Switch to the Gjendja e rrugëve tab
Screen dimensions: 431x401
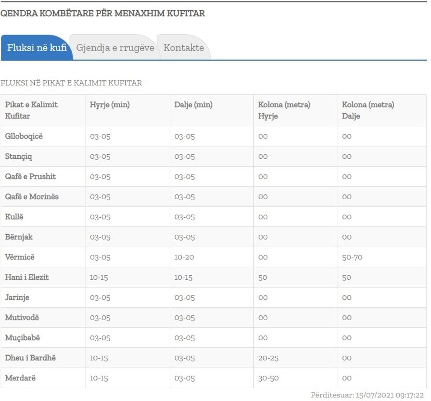pos(115,47)
